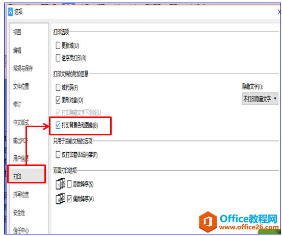This screenshot has height=236, width=282.
Task: Switch to the 修订 category
Action: coord(17,104)
